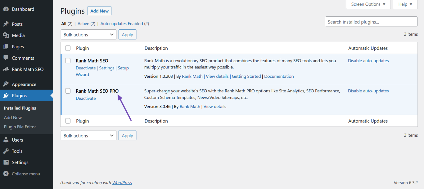Click the Version 6.3.2 footer text
This screenshot has height=189, width=424.
coord(406,182)
